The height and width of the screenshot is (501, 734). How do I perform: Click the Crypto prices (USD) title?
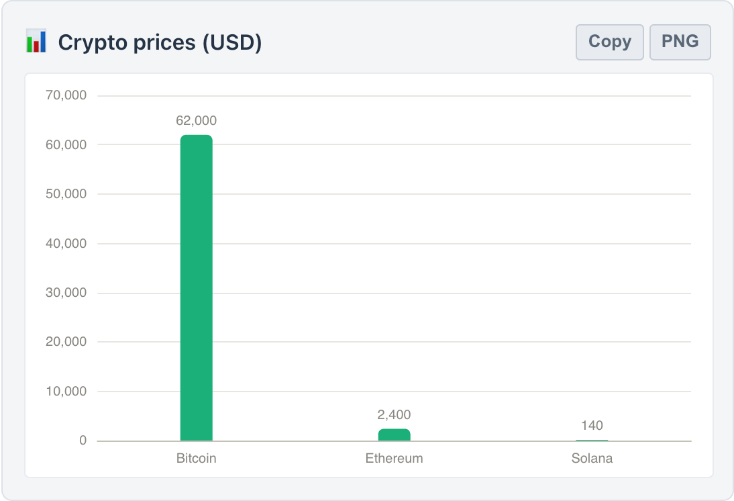[x=160, y=42]
